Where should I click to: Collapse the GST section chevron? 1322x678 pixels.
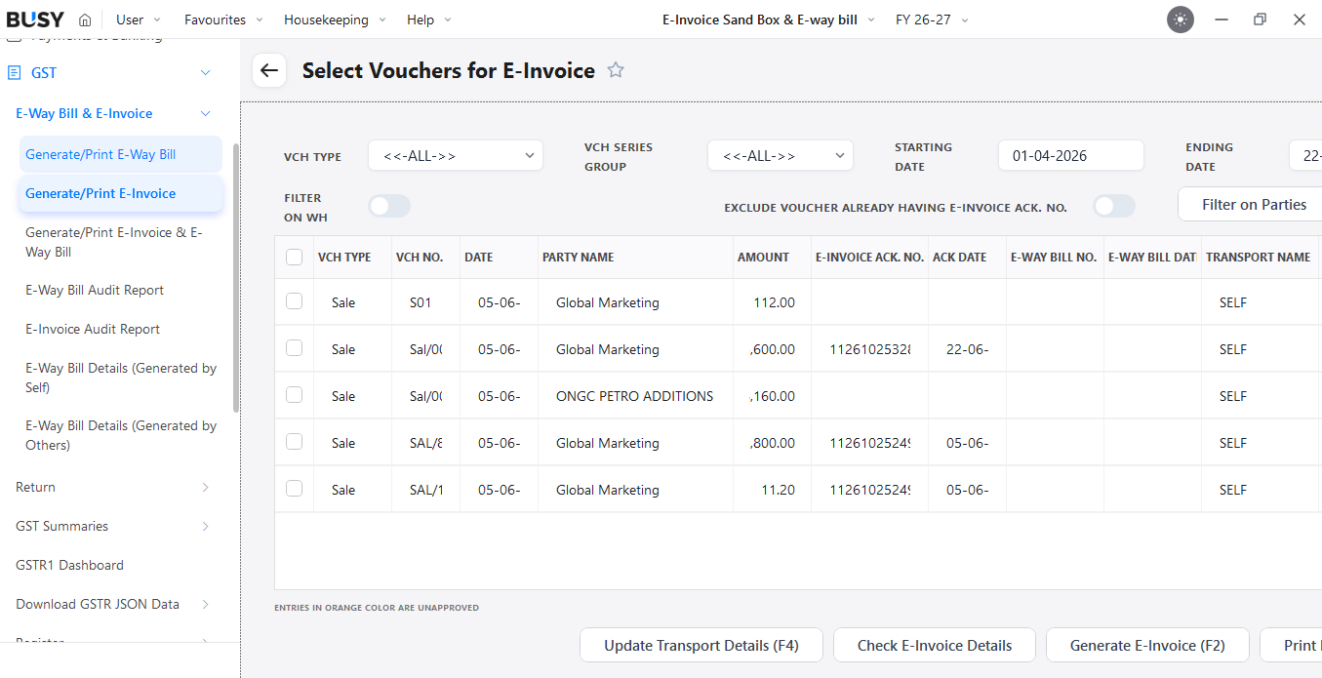pyautogui.click(x=205, y=73)
